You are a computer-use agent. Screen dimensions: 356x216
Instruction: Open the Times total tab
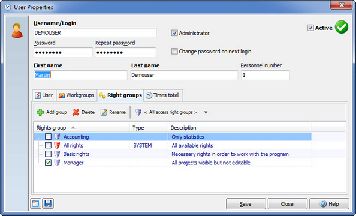point(163,95)
